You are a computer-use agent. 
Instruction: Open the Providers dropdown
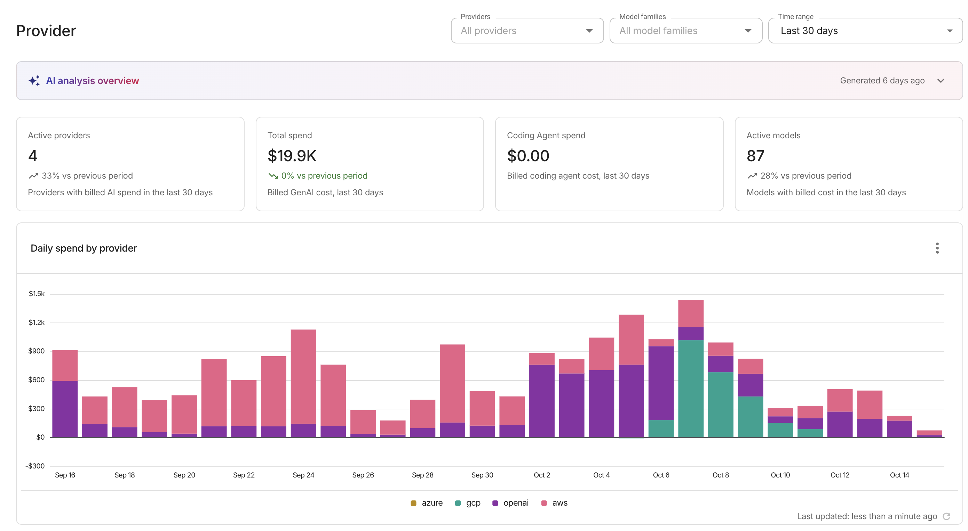[x=527, y=31]
